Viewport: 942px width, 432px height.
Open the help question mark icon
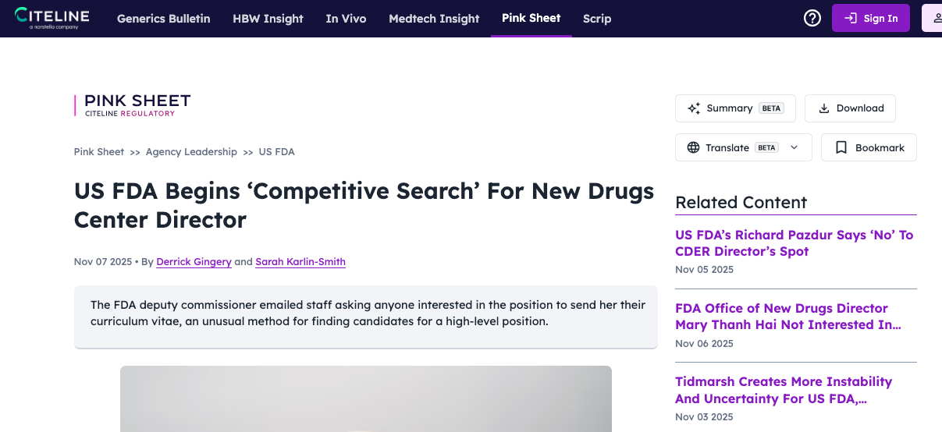(812, 18)
